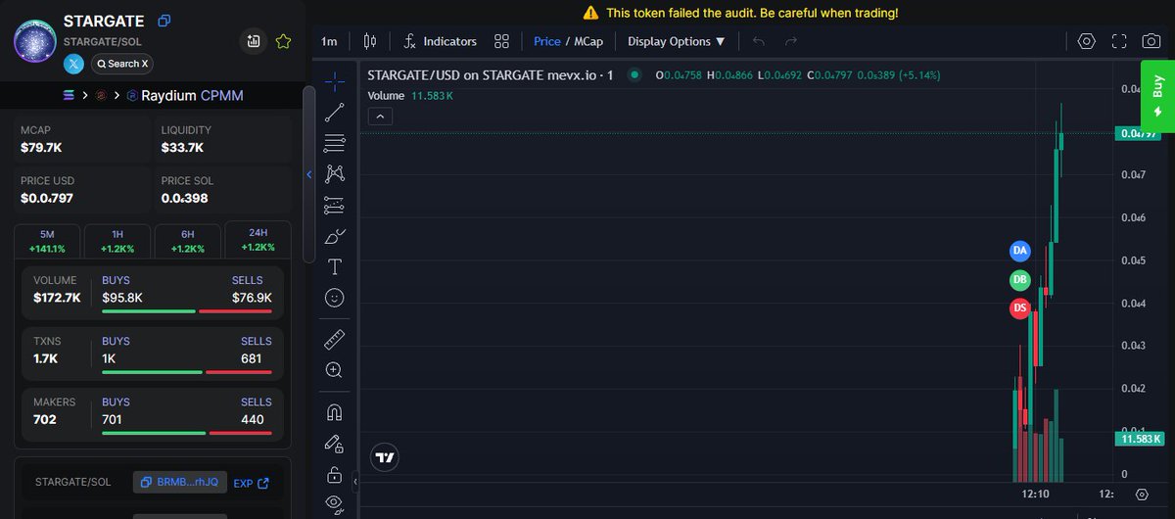Screen dimensions: 1175x519
Task: Select the crosshair cursor tool
Action: tap(334, 80)
